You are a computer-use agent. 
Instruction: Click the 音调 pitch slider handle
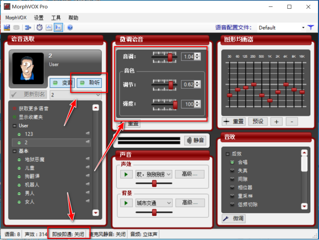coord(170,57)
